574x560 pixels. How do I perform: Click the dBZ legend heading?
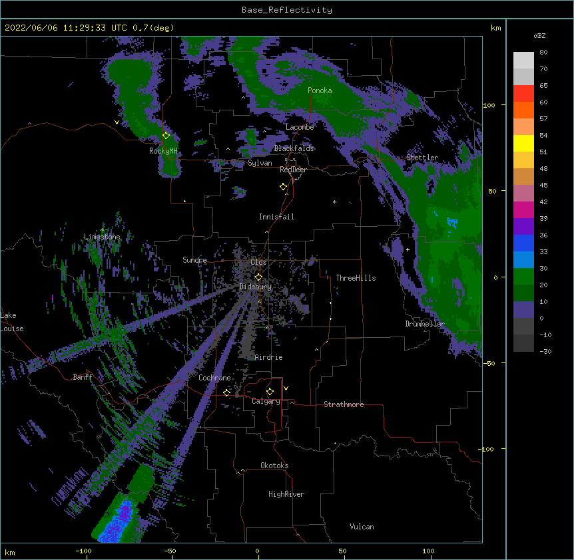click(539, 35)
